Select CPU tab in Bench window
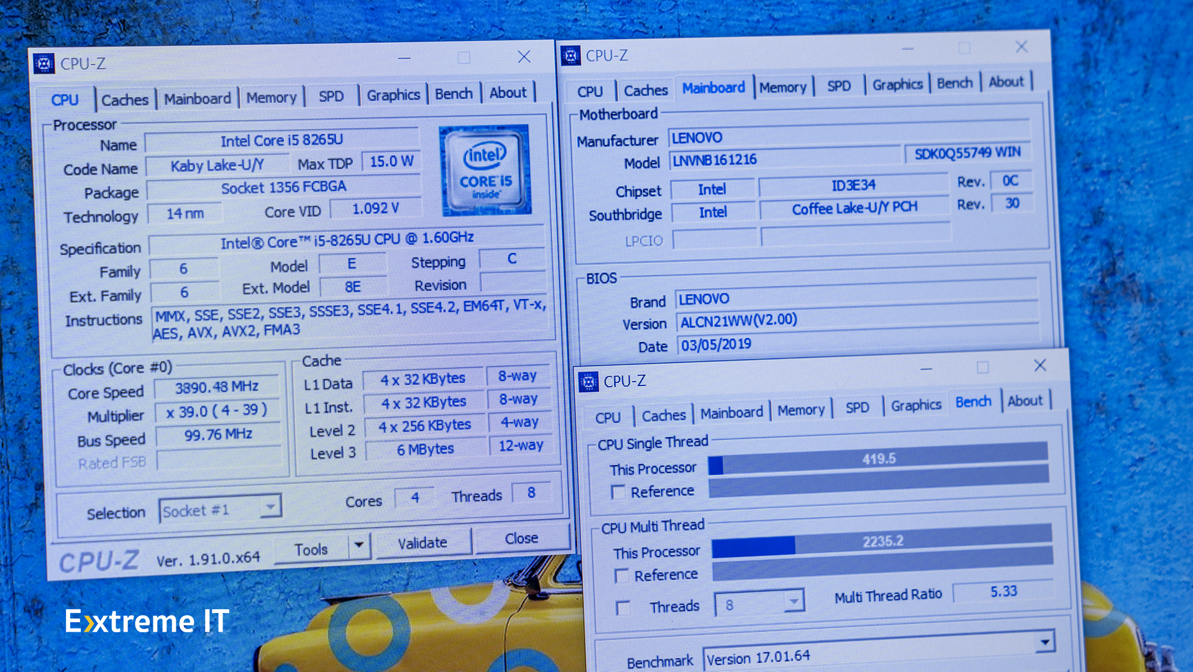 608,417
